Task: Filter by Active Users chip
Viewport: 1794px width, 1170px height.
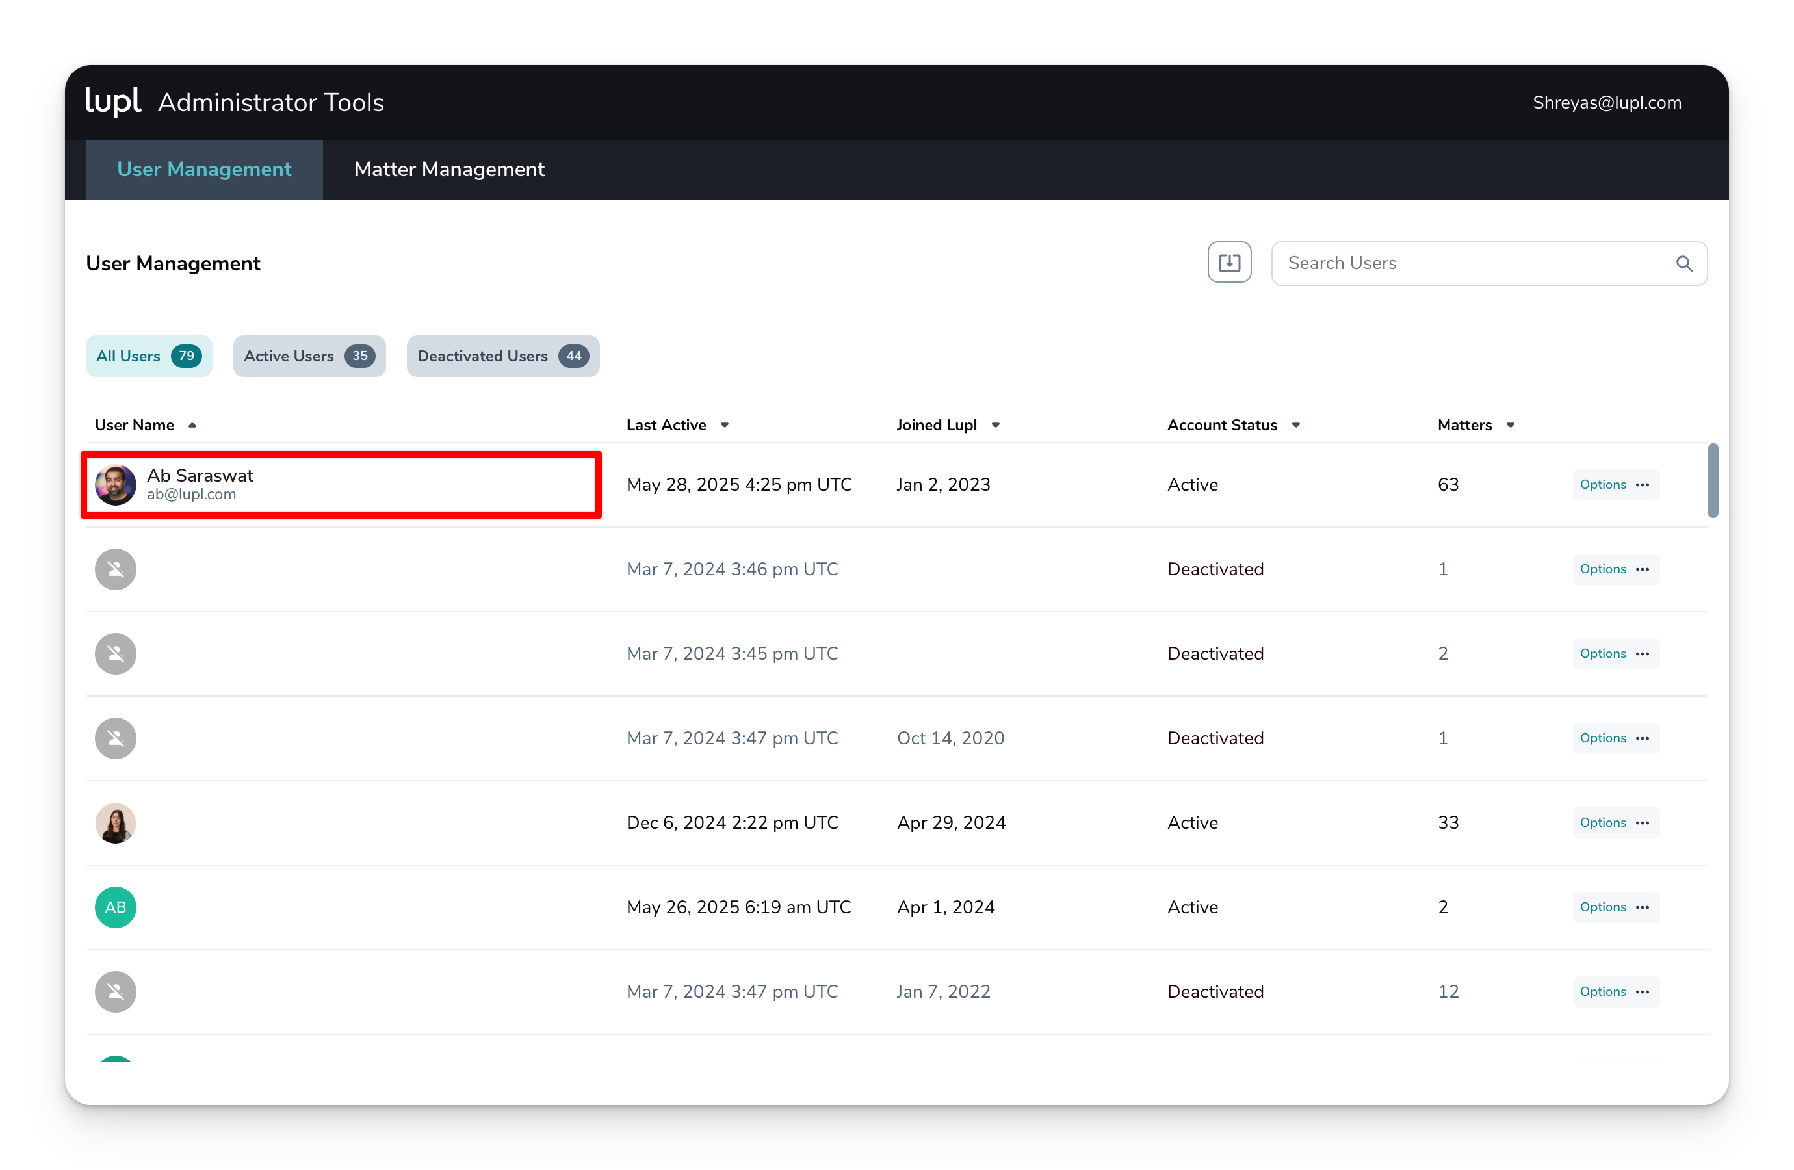Action: (x=309, y=356)
